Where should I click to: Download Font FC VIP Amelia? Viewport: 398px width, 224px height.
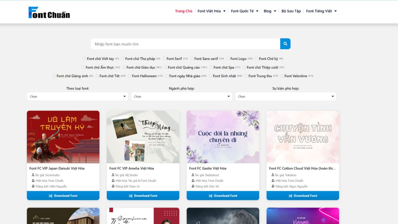click(x=143, y=196)
